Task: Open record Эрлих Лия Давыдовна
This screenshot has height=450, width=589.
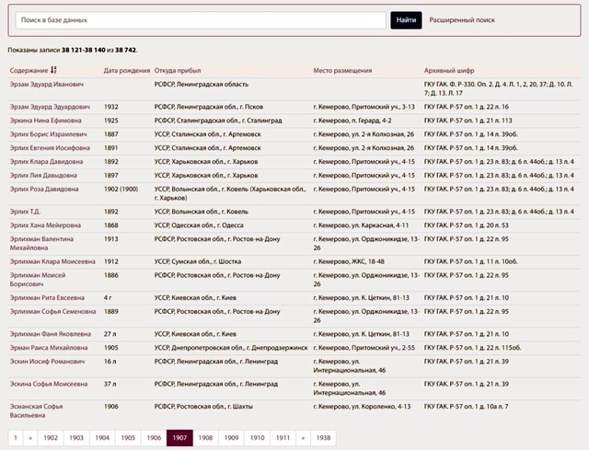Action: pyautogui.click(x=43, y=175)
